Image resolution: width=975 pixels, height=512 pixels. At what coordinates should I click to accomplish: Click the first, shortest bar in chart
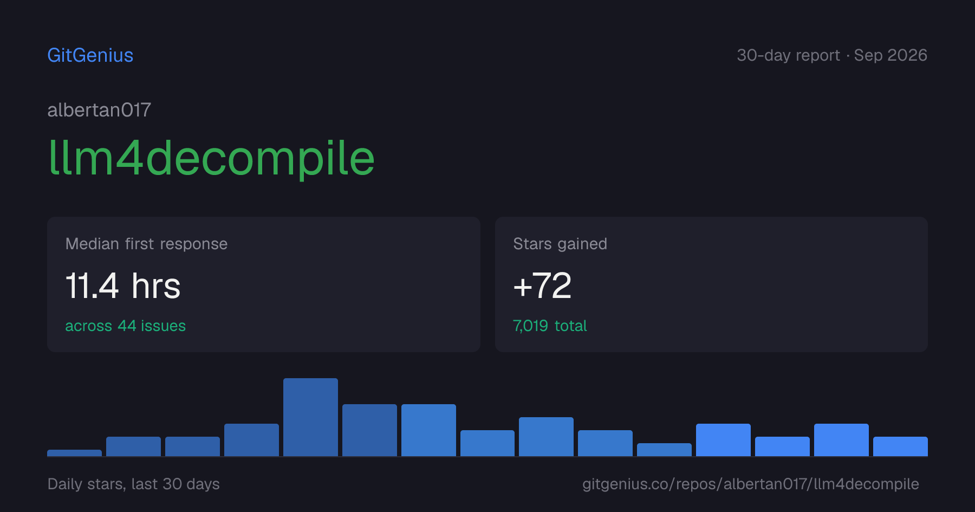74,453
